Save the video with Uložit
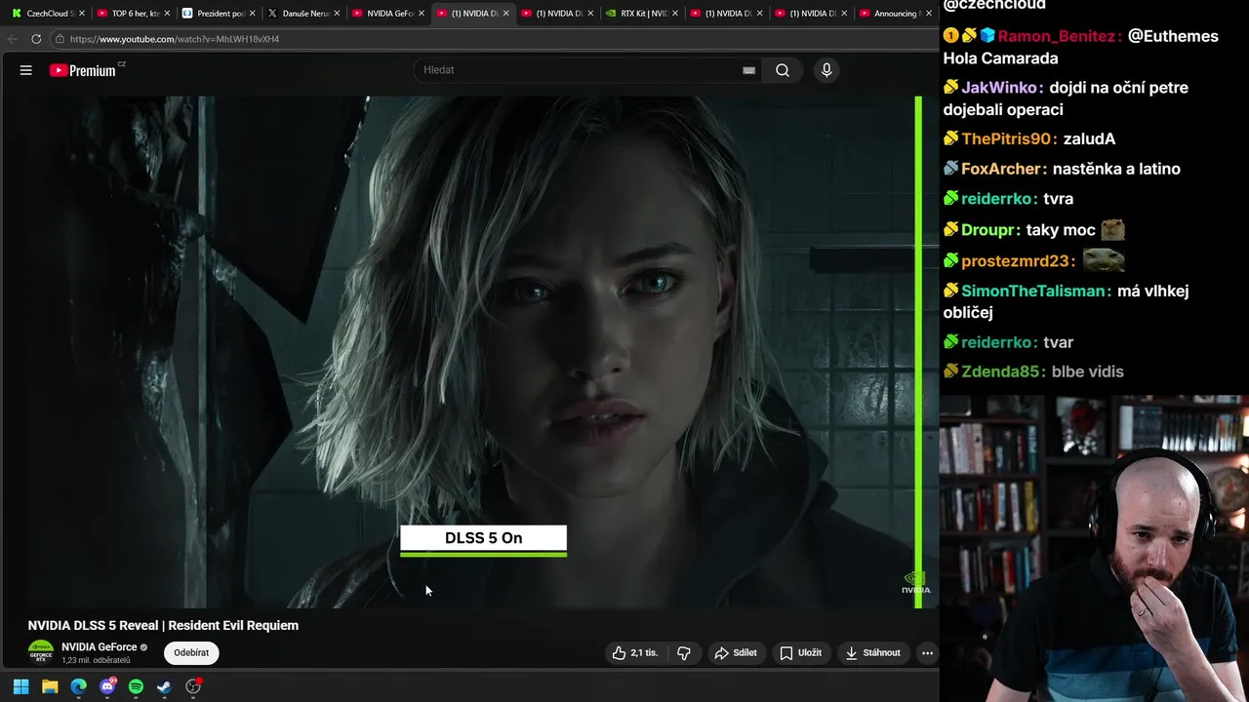 tap(800, 653)
